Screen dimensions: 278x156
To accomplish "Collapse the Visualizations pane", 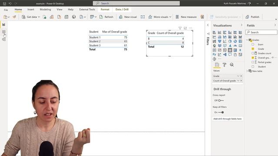I will (242, 25).
